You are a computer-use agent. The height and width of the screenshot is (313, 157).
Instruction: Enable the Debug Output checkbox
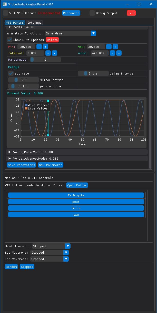(x=92, y=13)
